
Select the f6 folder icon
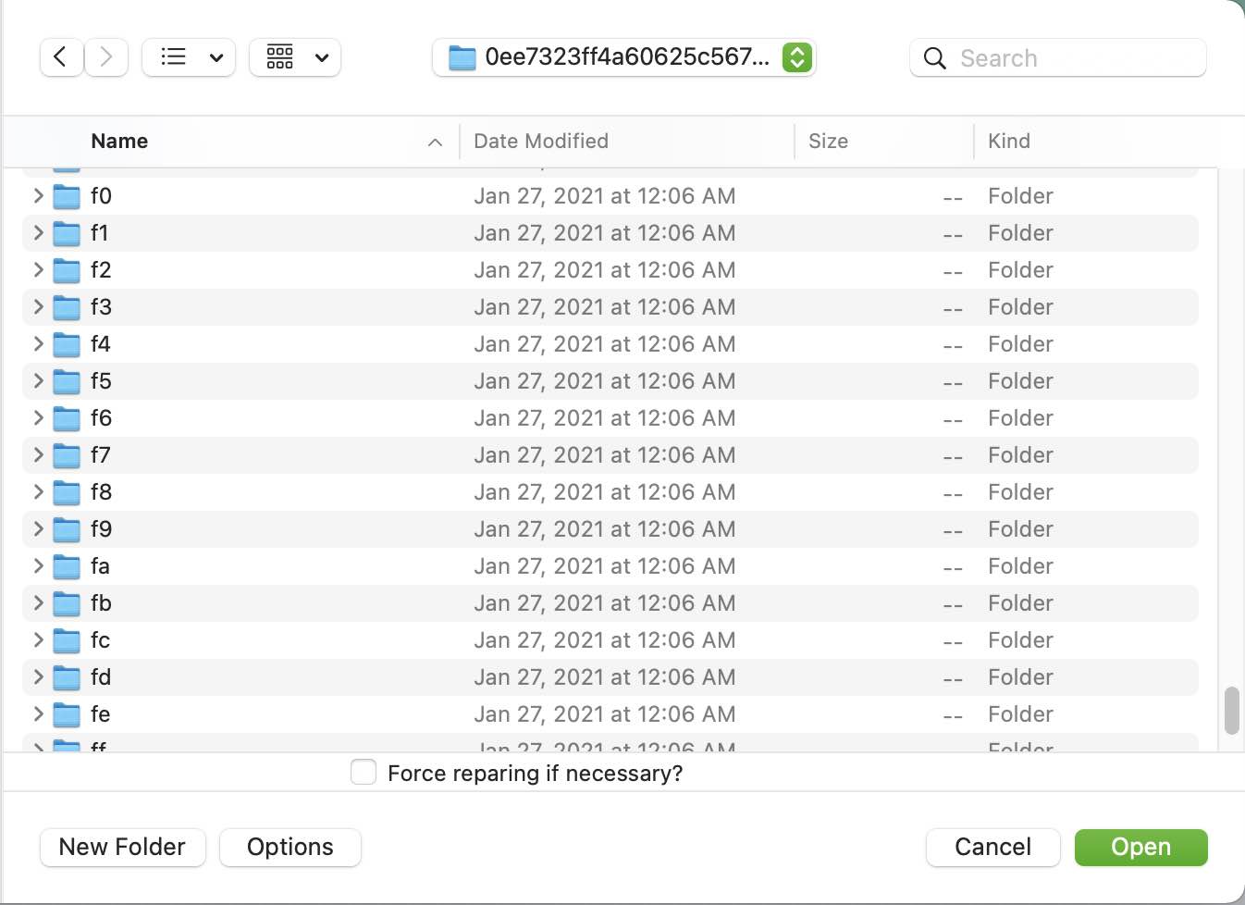click(x=67, y=418)
